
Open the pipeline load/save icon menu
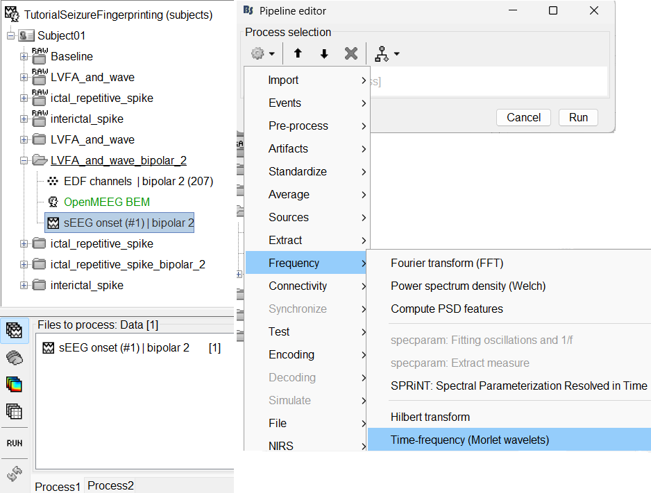(x=386, y=54)
